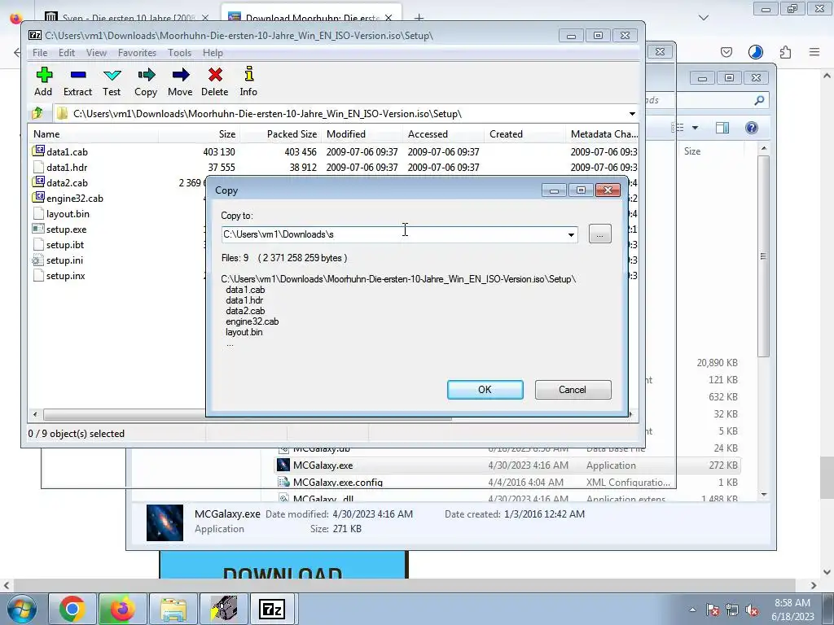Confirm the copy with OK
This screenshot has width=834, height=625.
(485, 390)
